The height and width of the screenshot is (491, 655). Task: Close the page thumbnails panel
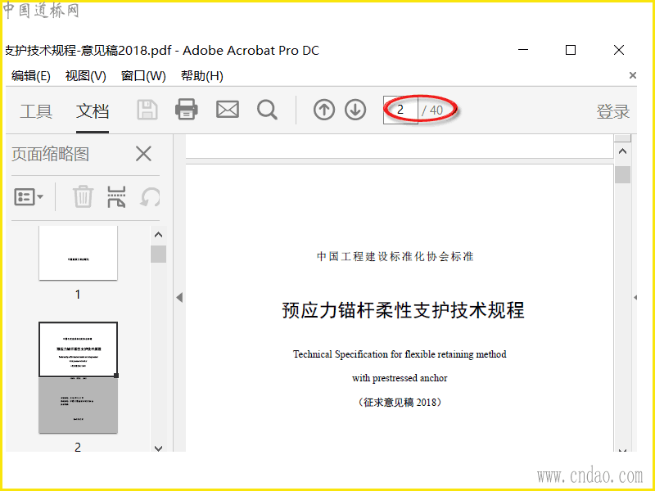point(143,154)
